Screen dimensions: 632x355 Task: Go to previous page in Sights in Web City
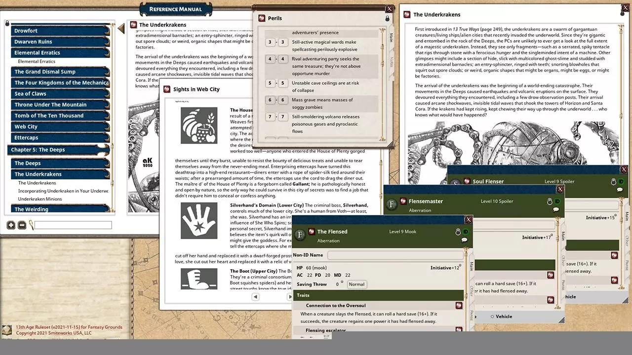tap(255, 296)
